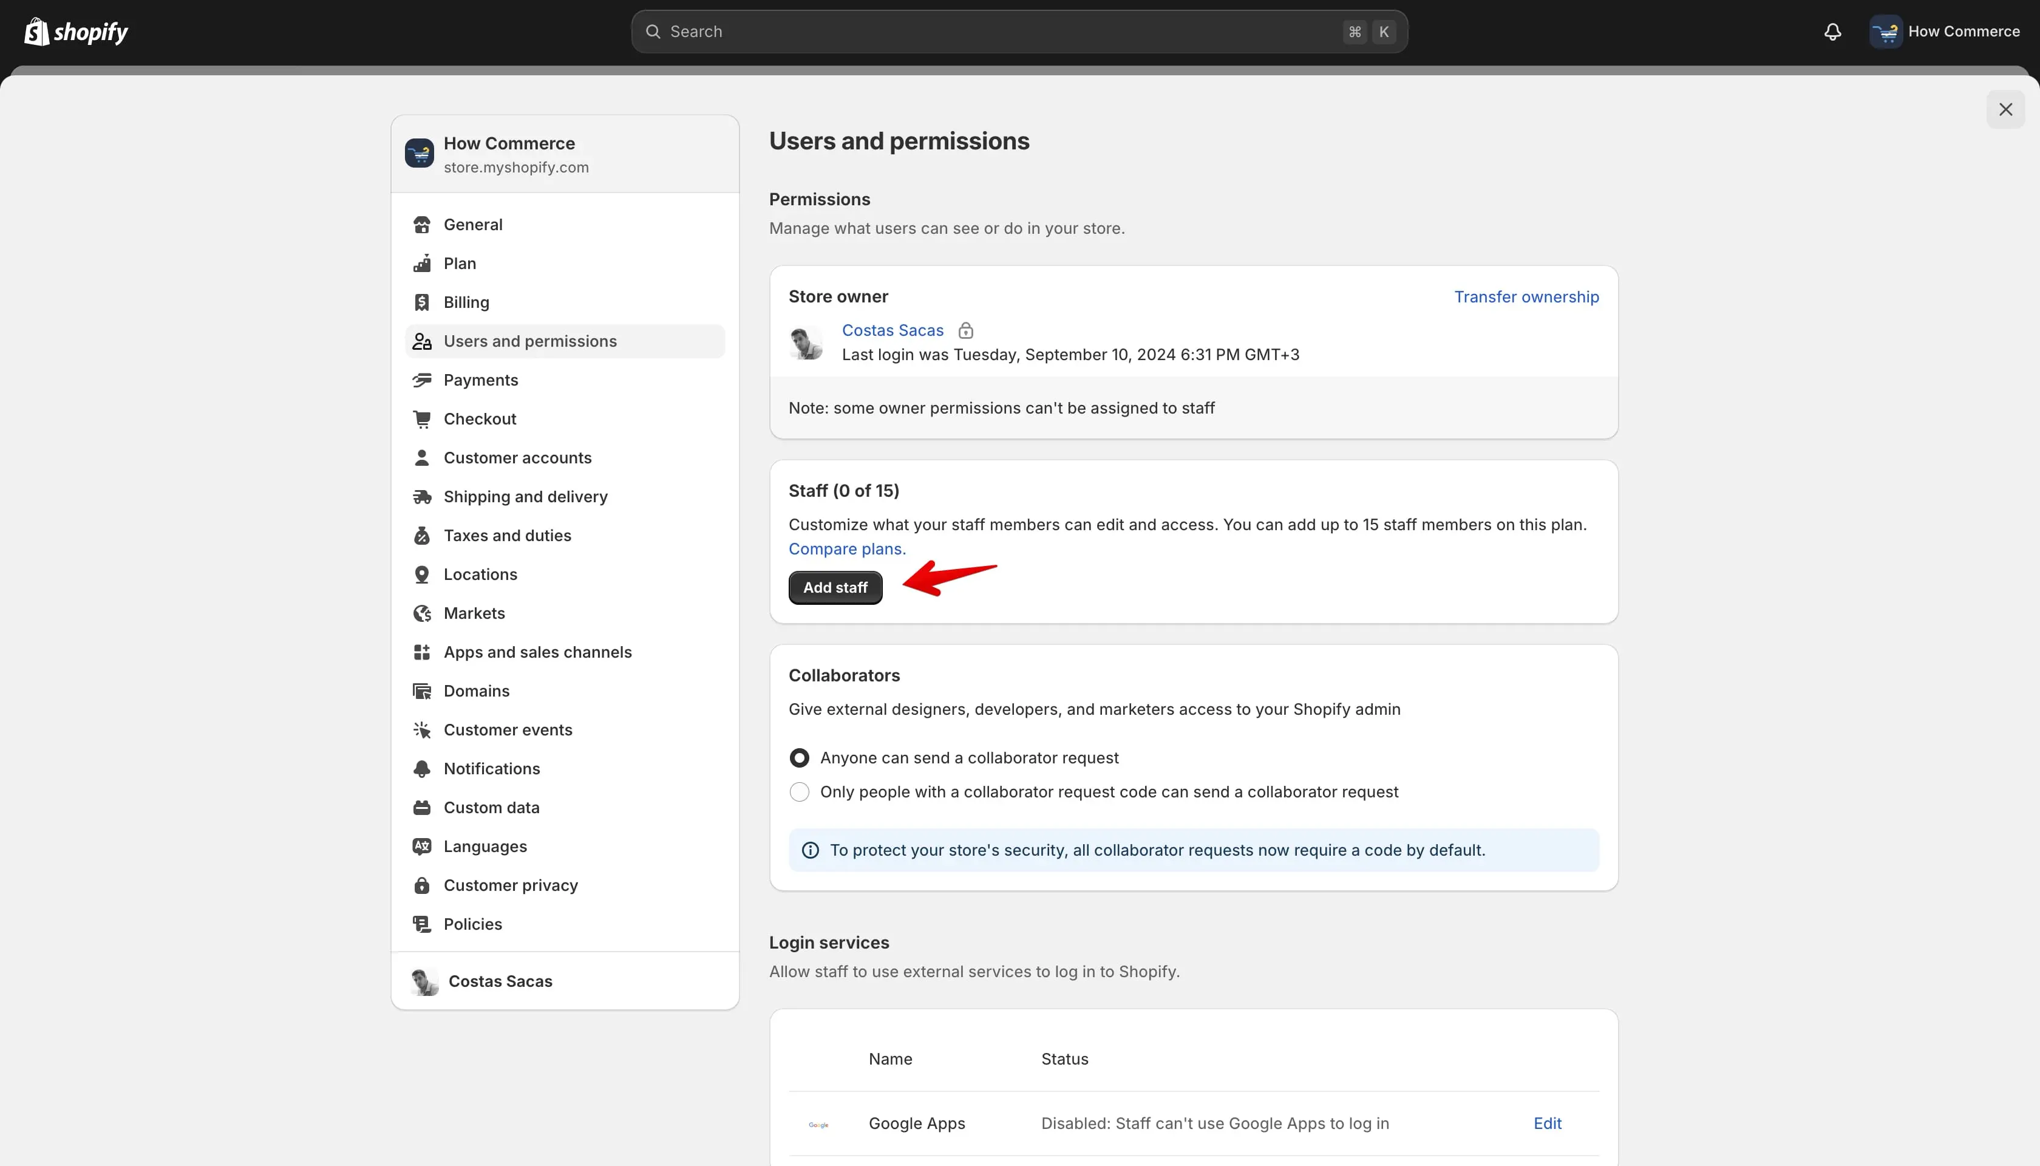Open the Plan settings page

click(565, 264)
